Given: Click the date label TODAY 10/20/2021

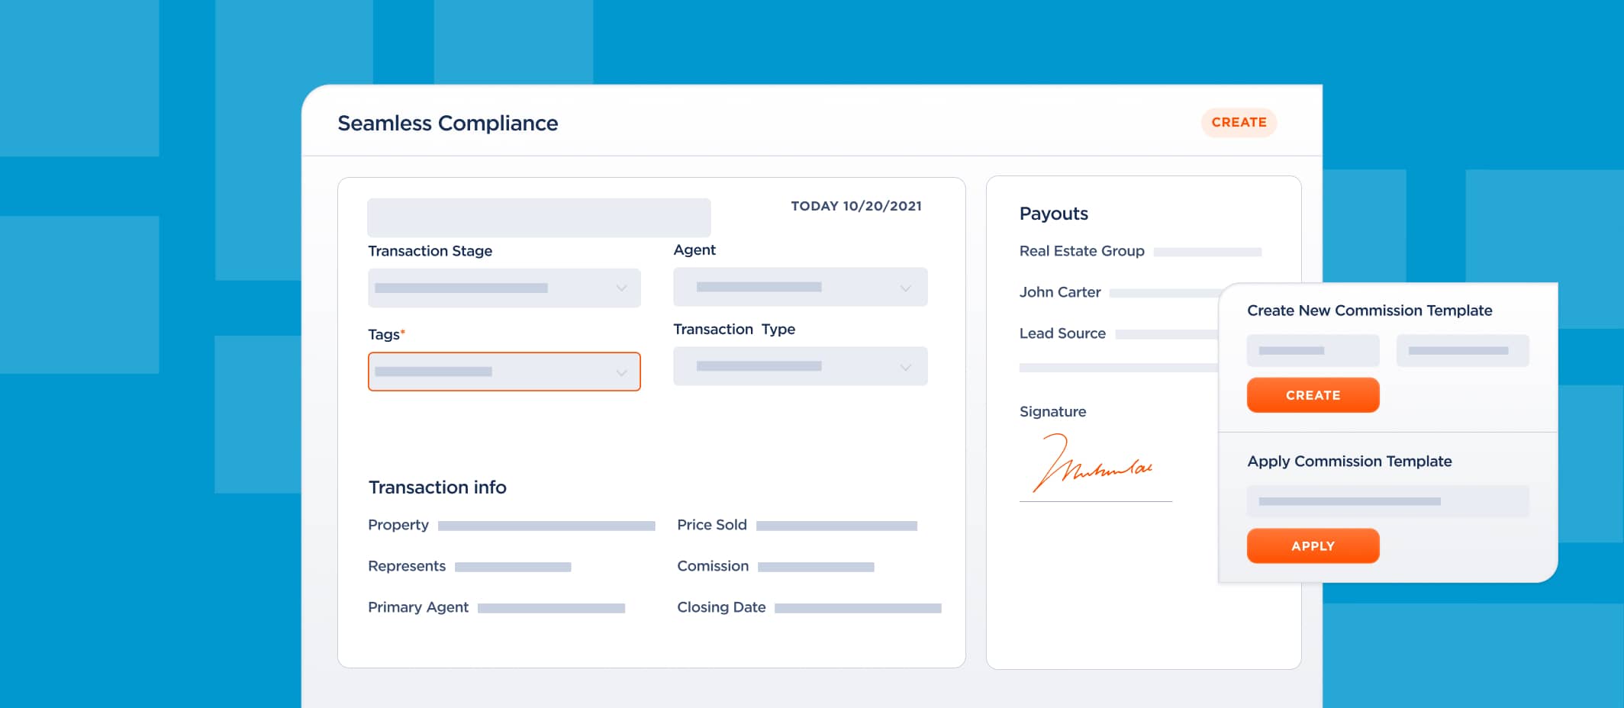Looking at the screenshot, I should (856, 205).
